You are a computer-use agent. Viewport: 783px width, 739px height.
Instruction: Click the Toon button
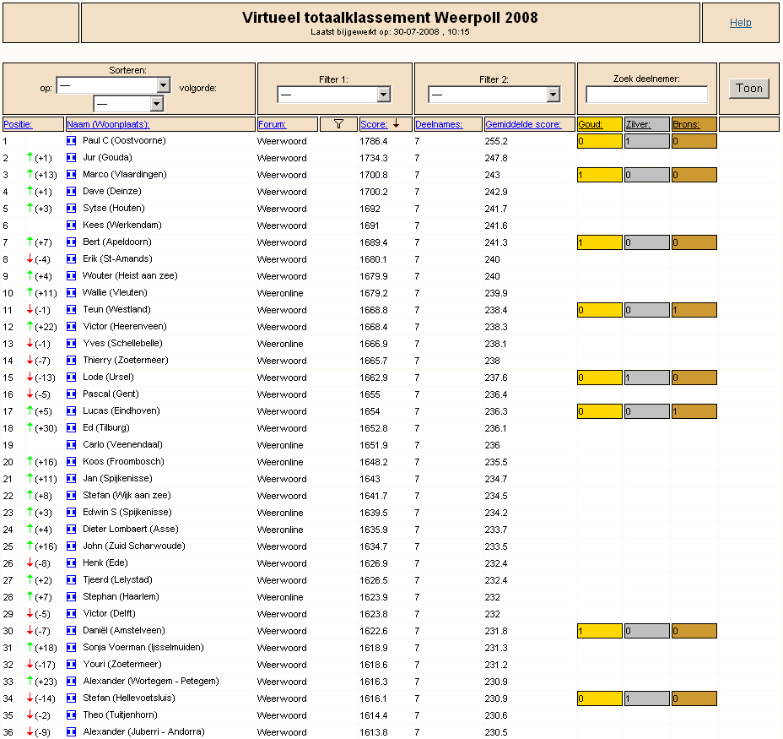tap(749, 89)
